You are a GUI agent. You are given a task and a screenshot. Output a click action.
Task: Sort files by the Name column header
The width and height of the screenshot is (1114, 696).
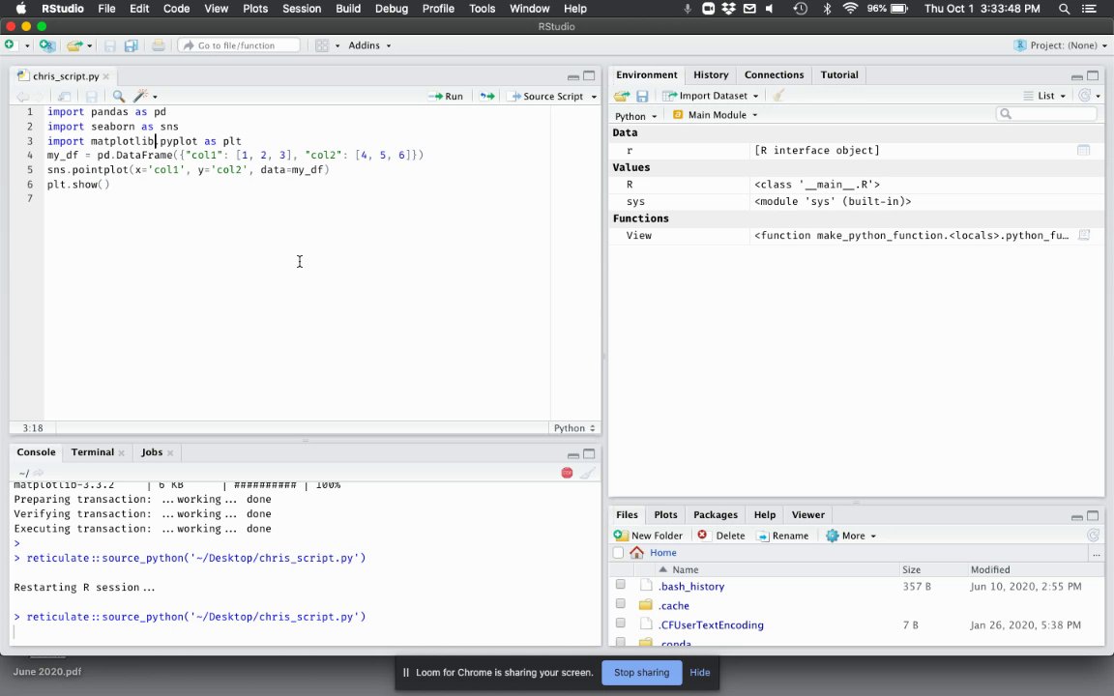[685, 569]
